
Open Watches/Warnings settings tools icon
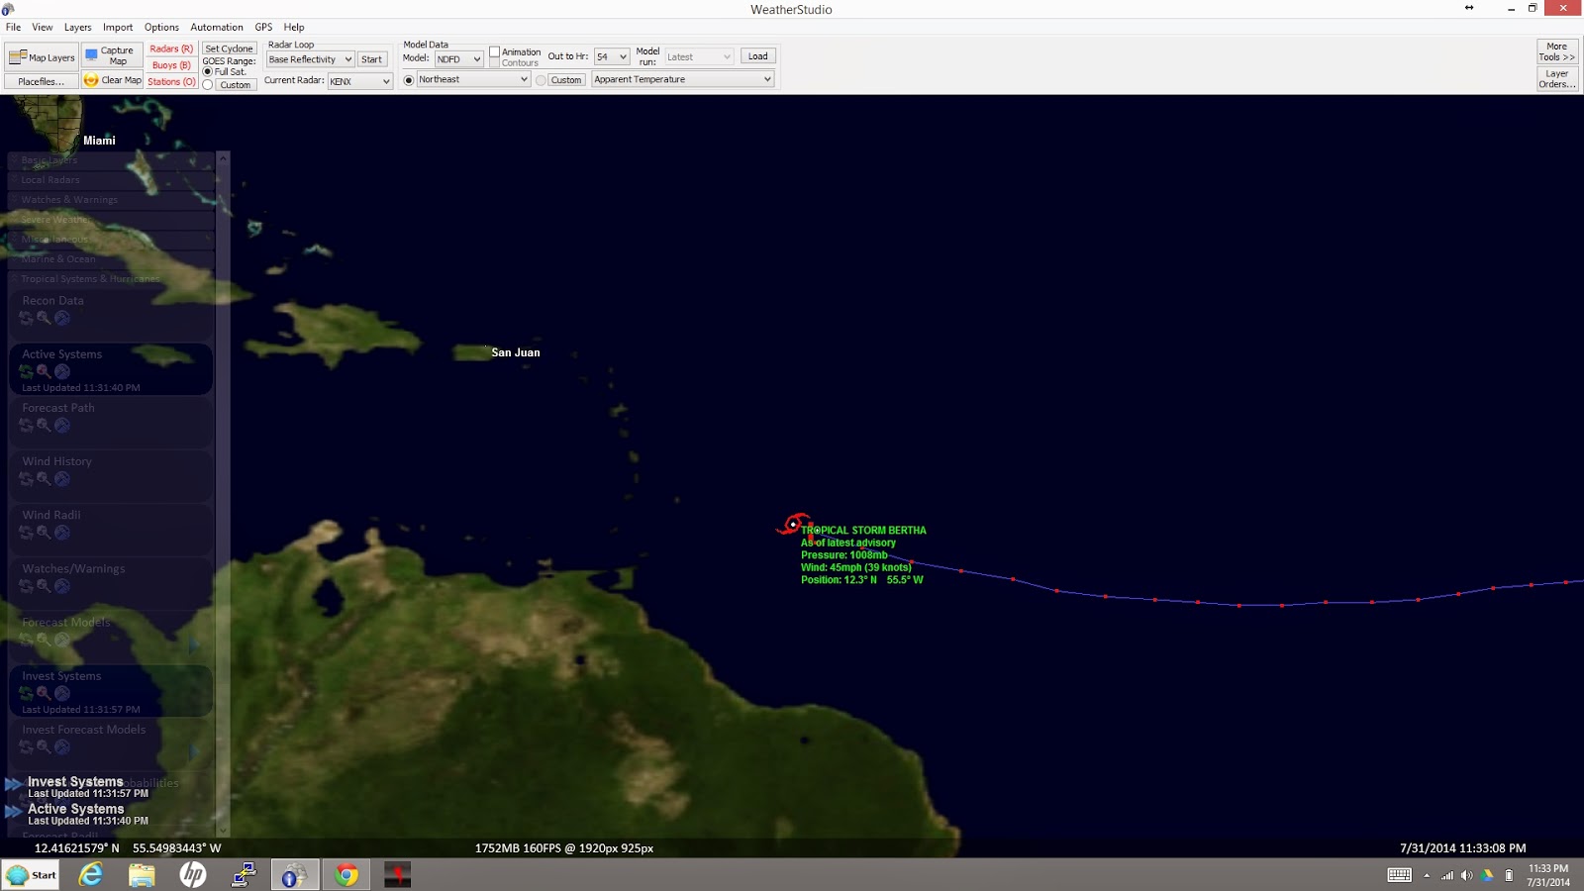[x=62, y=586]
